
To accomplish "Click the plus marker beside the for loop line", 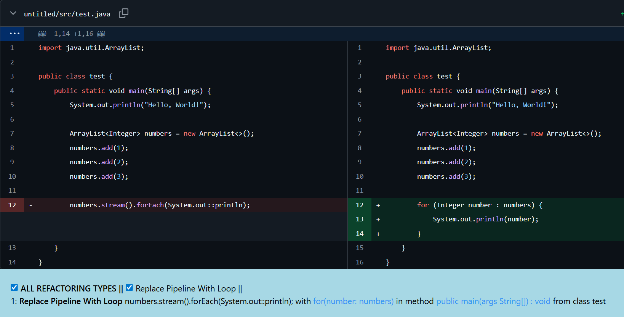I will (378, 205).
